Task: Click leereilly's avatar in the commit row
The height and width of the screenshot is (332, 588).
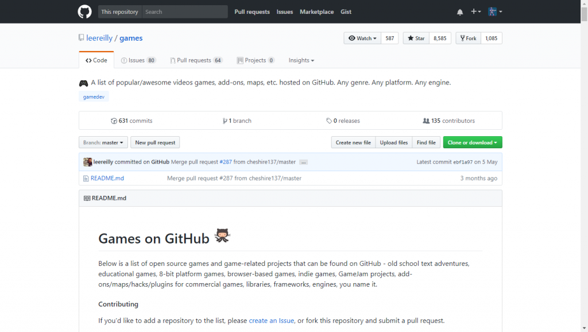Action: [x=87, y=162]
